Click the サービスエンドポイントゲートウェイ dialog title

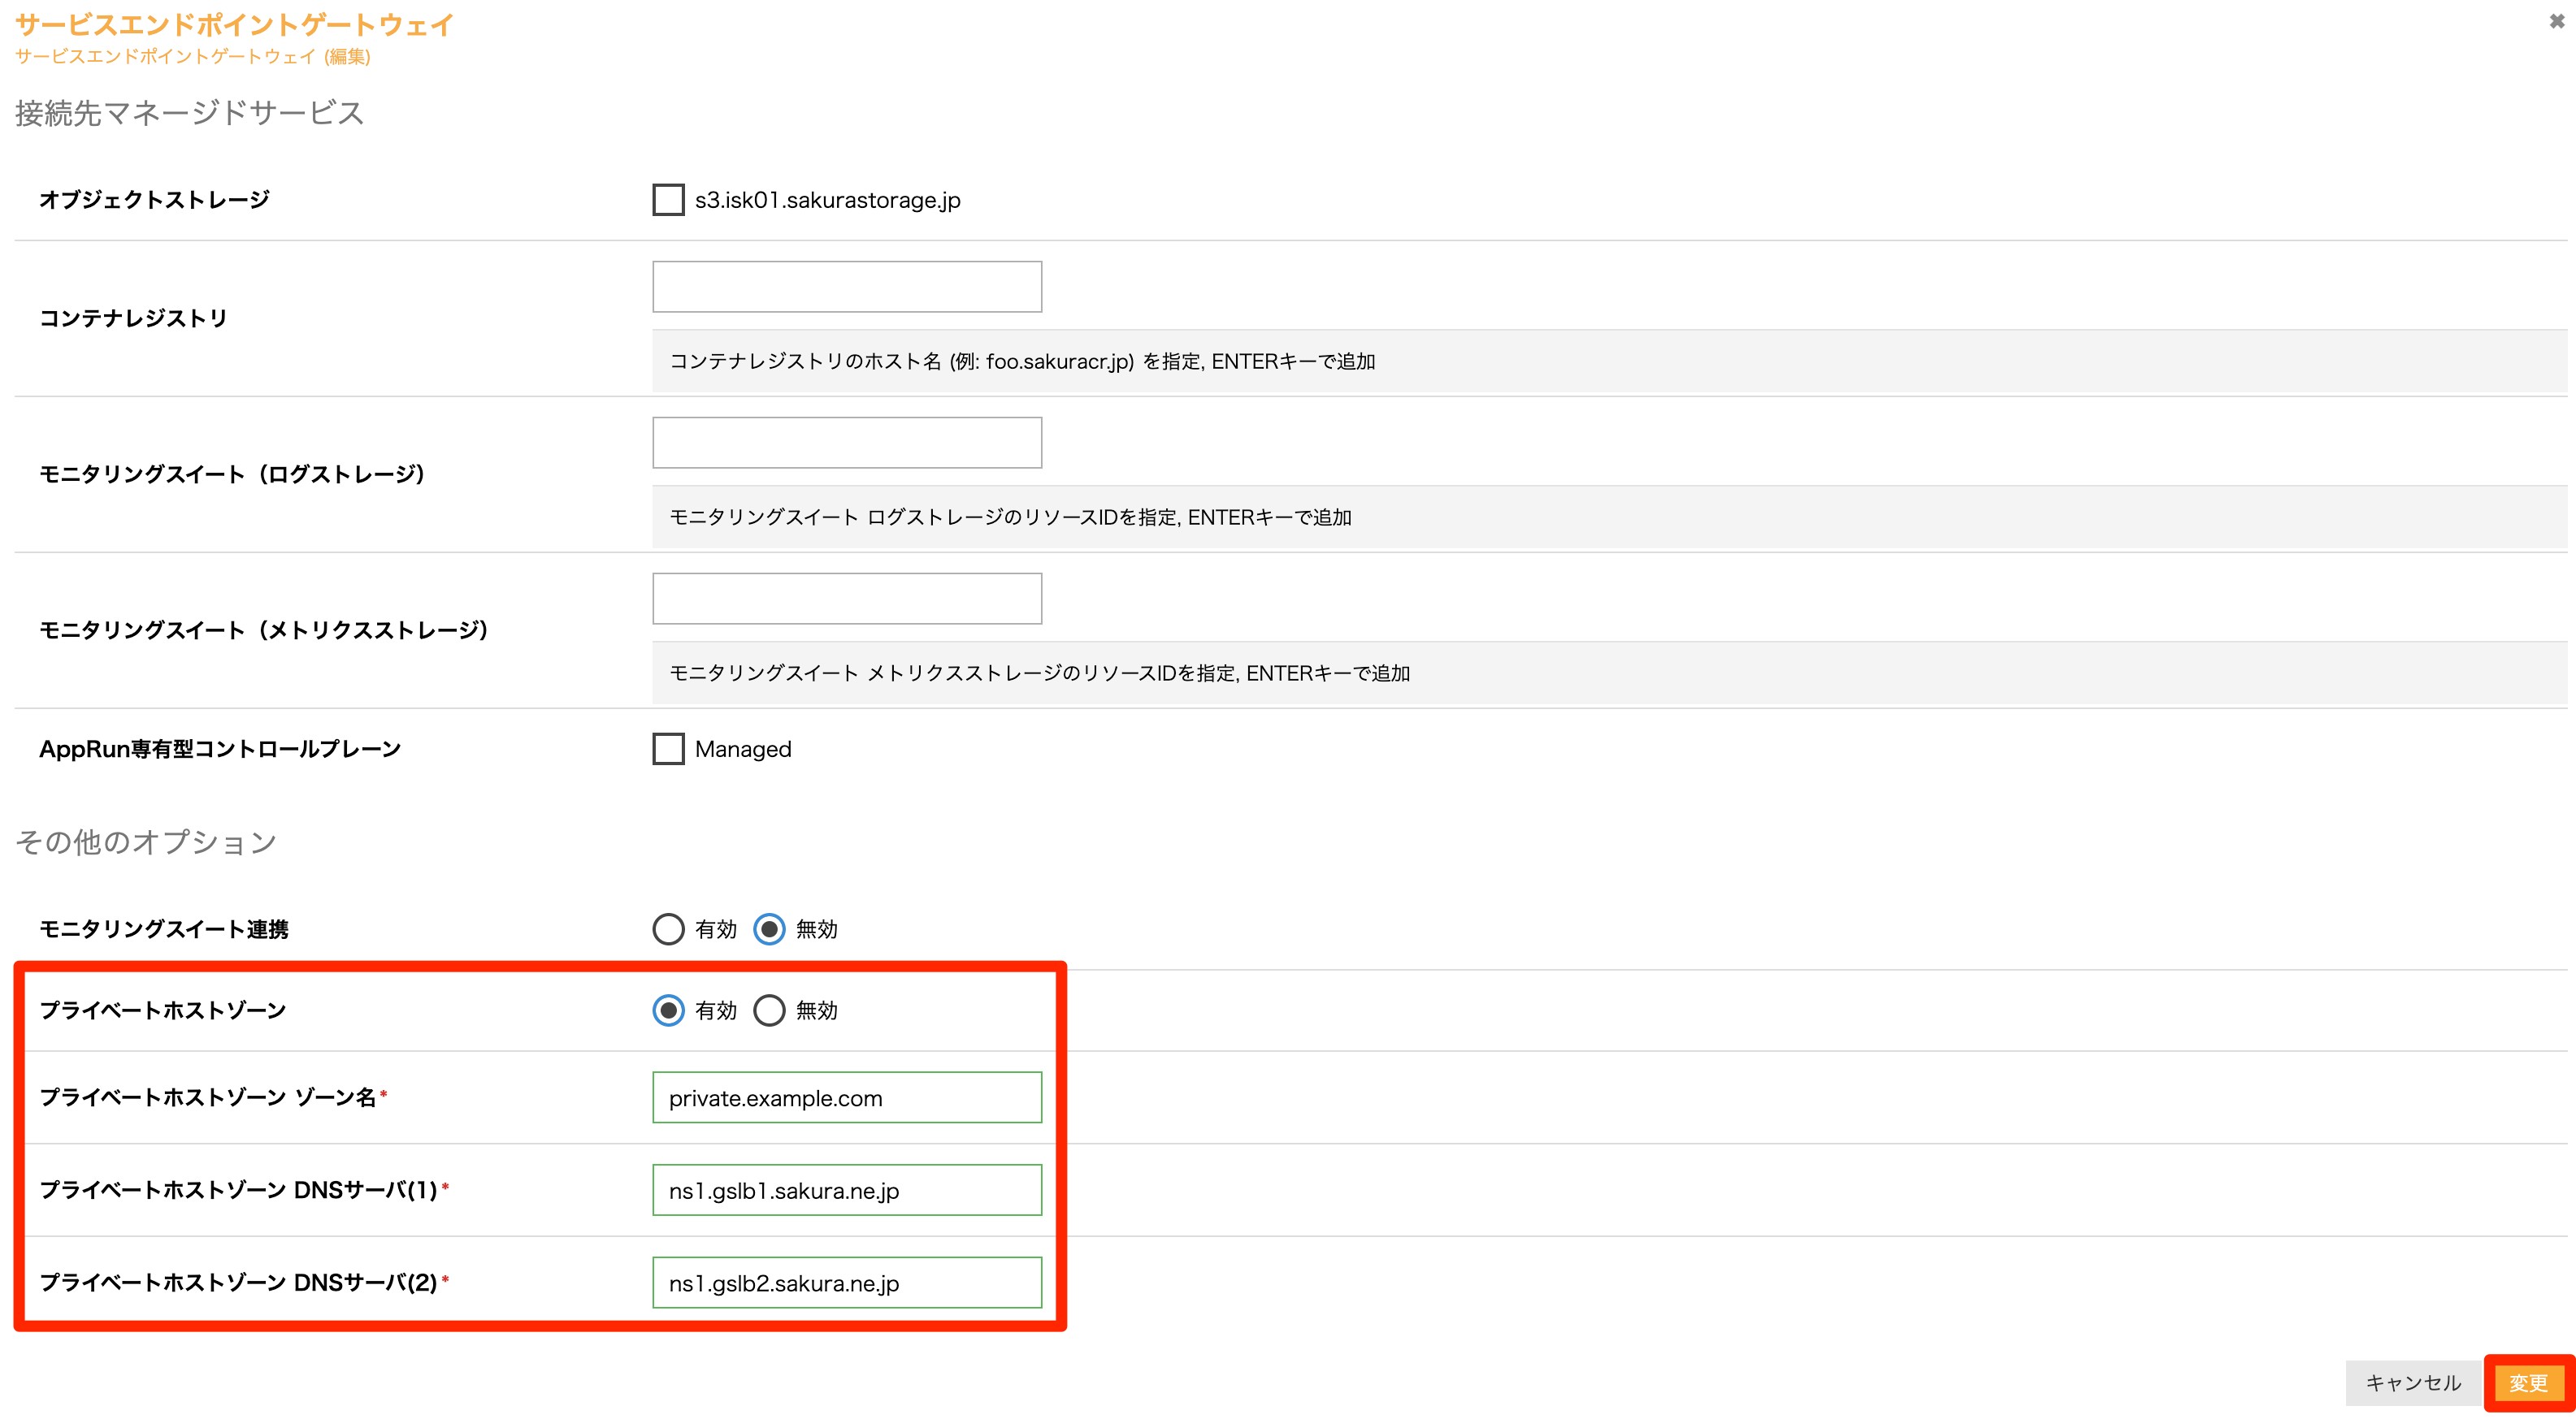click(x=234, y=24)
